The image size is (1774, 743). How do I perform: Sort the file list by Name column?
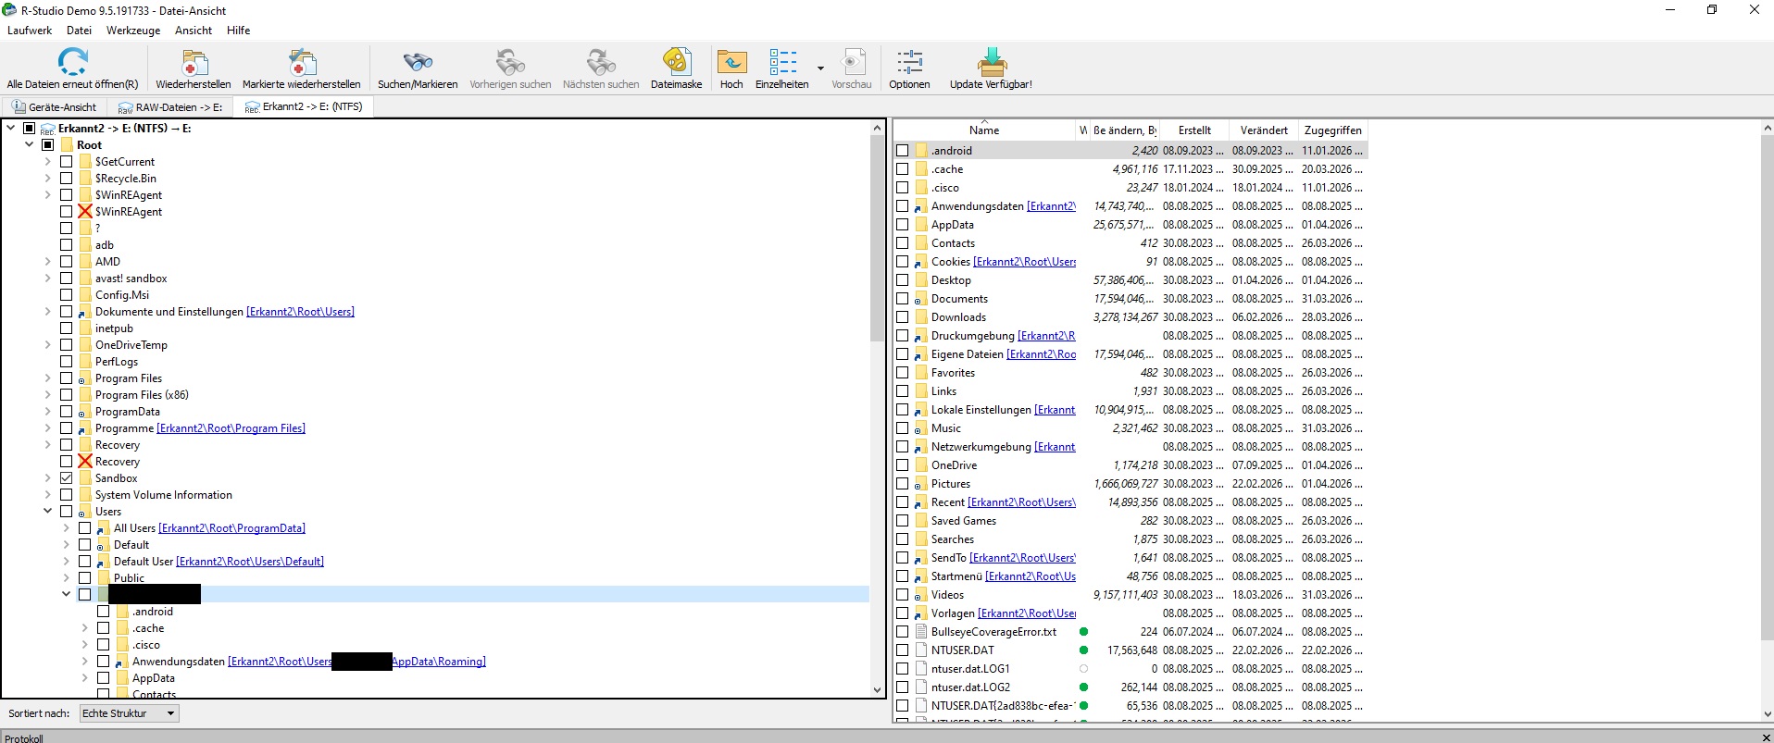pyautogui.click(x=984, y=130)
